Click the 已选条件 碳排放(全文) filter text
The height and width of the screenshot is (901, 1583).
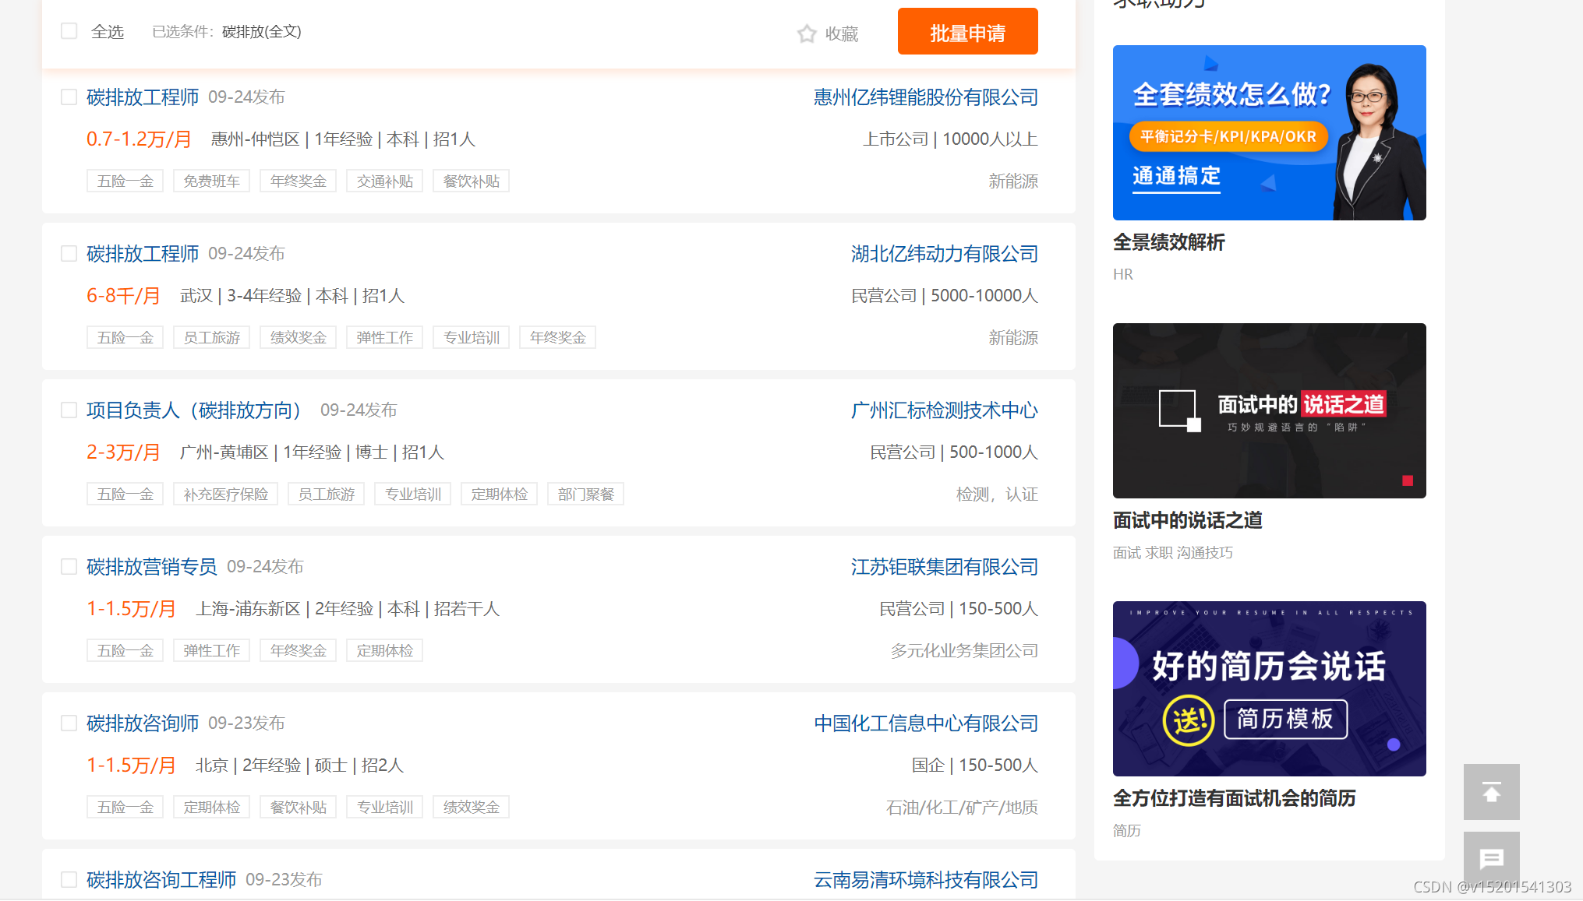click(x=227, y=31)
